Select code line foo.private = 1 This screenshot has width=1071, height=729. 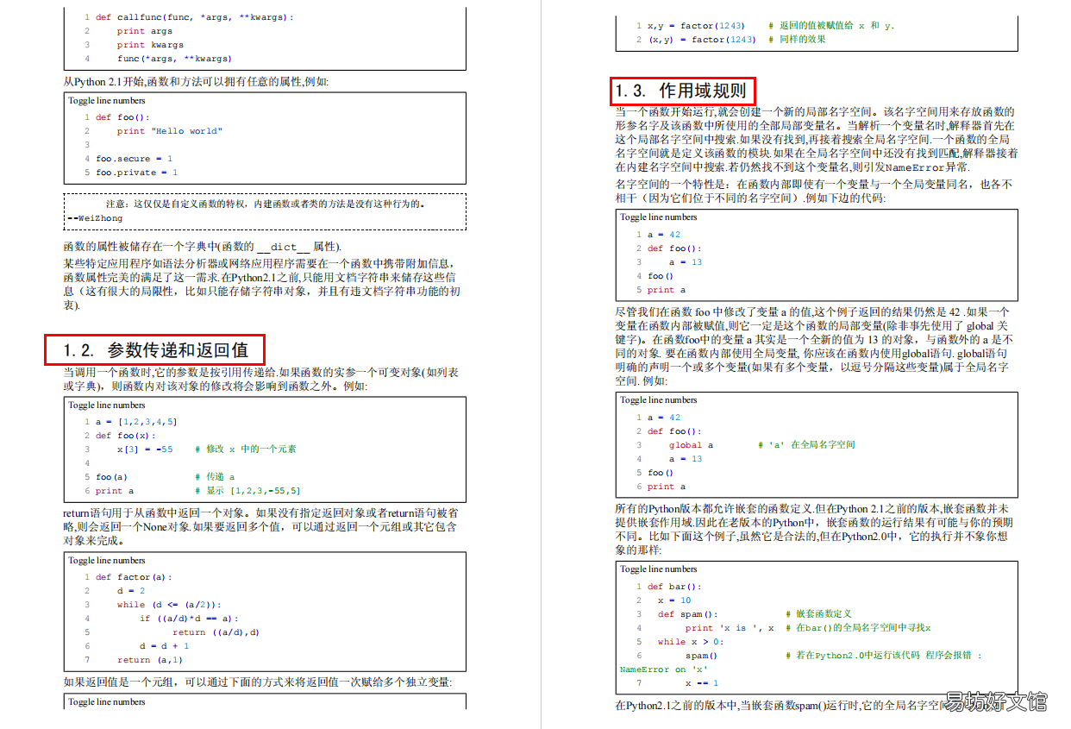click(136, 173)
